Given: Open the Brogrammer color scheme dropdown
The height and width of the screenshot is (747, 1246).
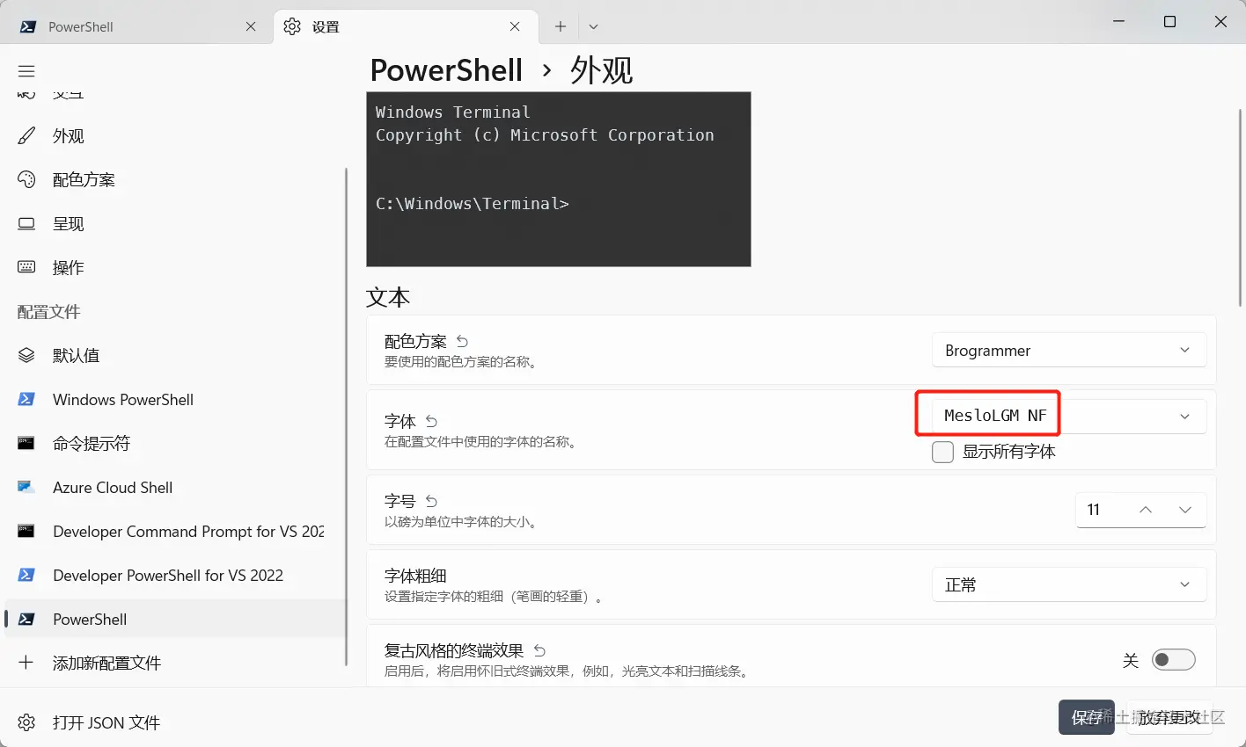Looking at the screenshot, I should 1069,351.
